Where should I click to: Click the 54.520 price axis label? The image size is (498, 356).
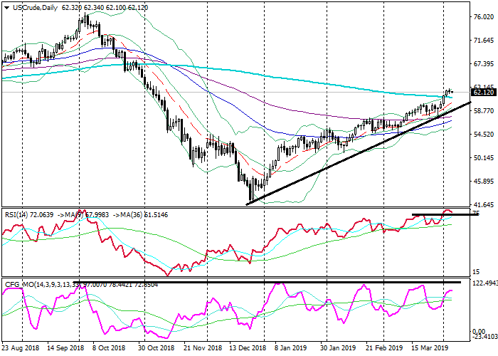click(483, 135)
